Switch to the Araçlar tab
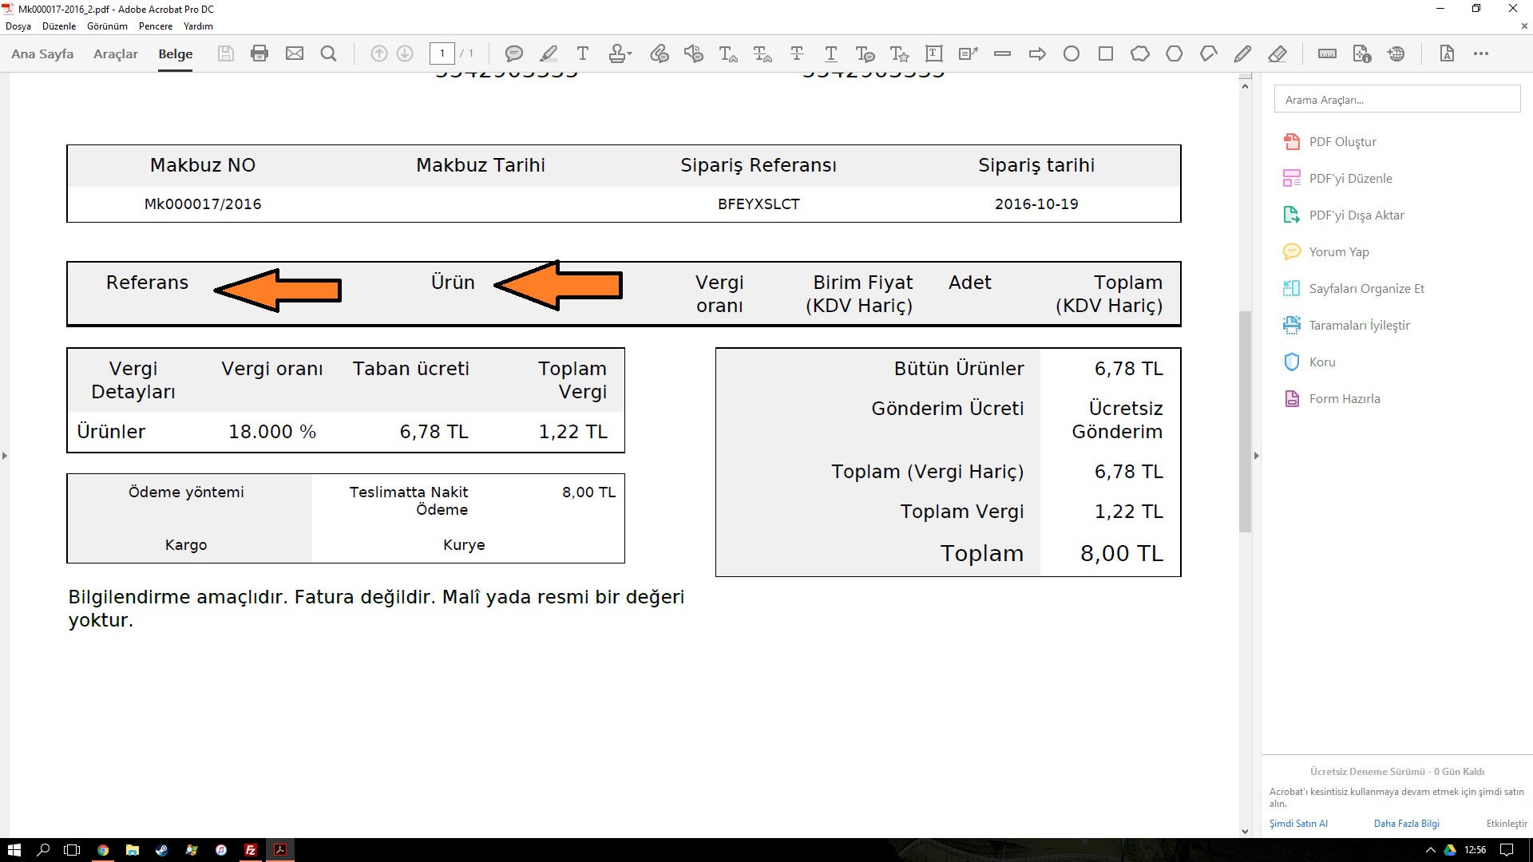The image size is (1533, 862). [116, 53]
